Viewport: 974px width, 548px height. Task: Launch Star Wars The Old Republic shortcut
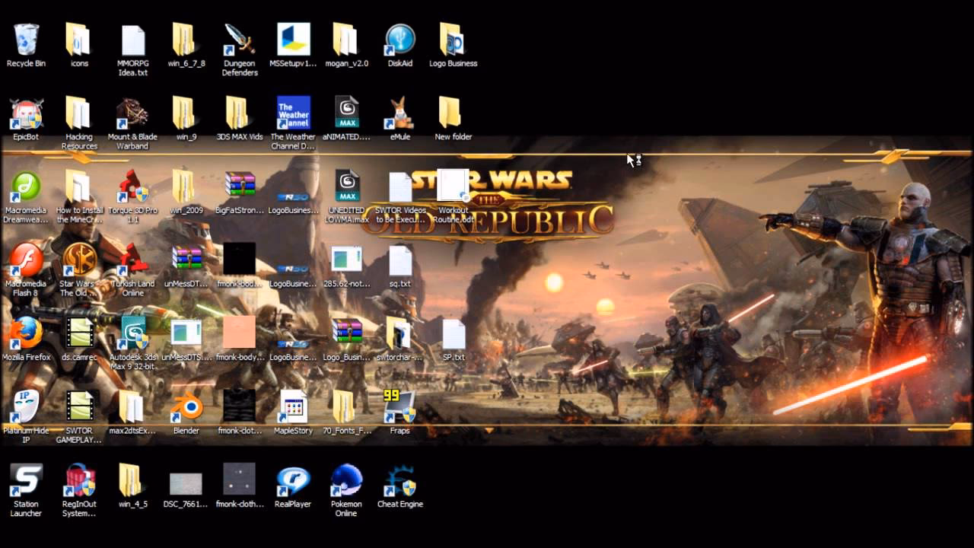point(79,260)
